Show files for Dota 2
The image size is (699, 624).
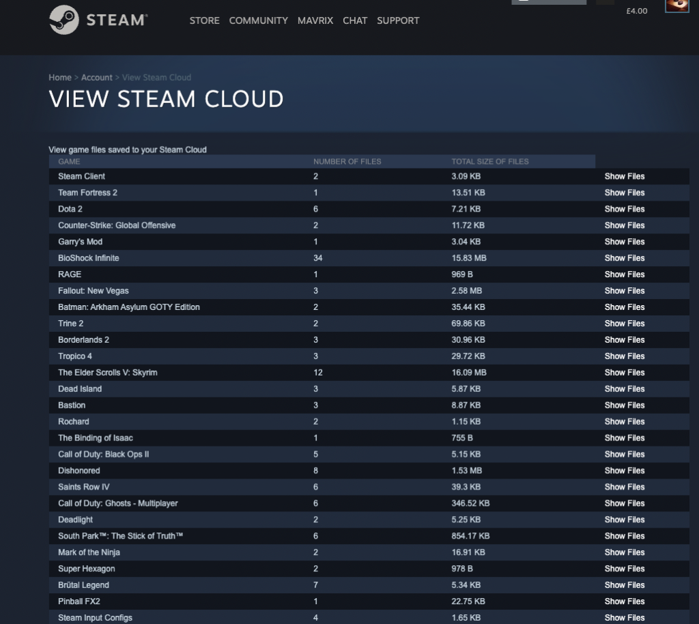[x=625, y=209]
